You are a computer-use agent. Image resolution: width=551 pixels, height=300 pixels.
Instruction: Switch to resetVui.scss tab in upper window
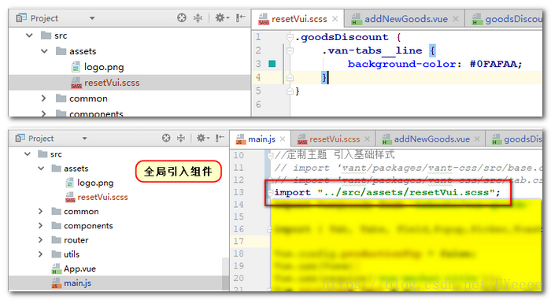click(x=298, y=19)
